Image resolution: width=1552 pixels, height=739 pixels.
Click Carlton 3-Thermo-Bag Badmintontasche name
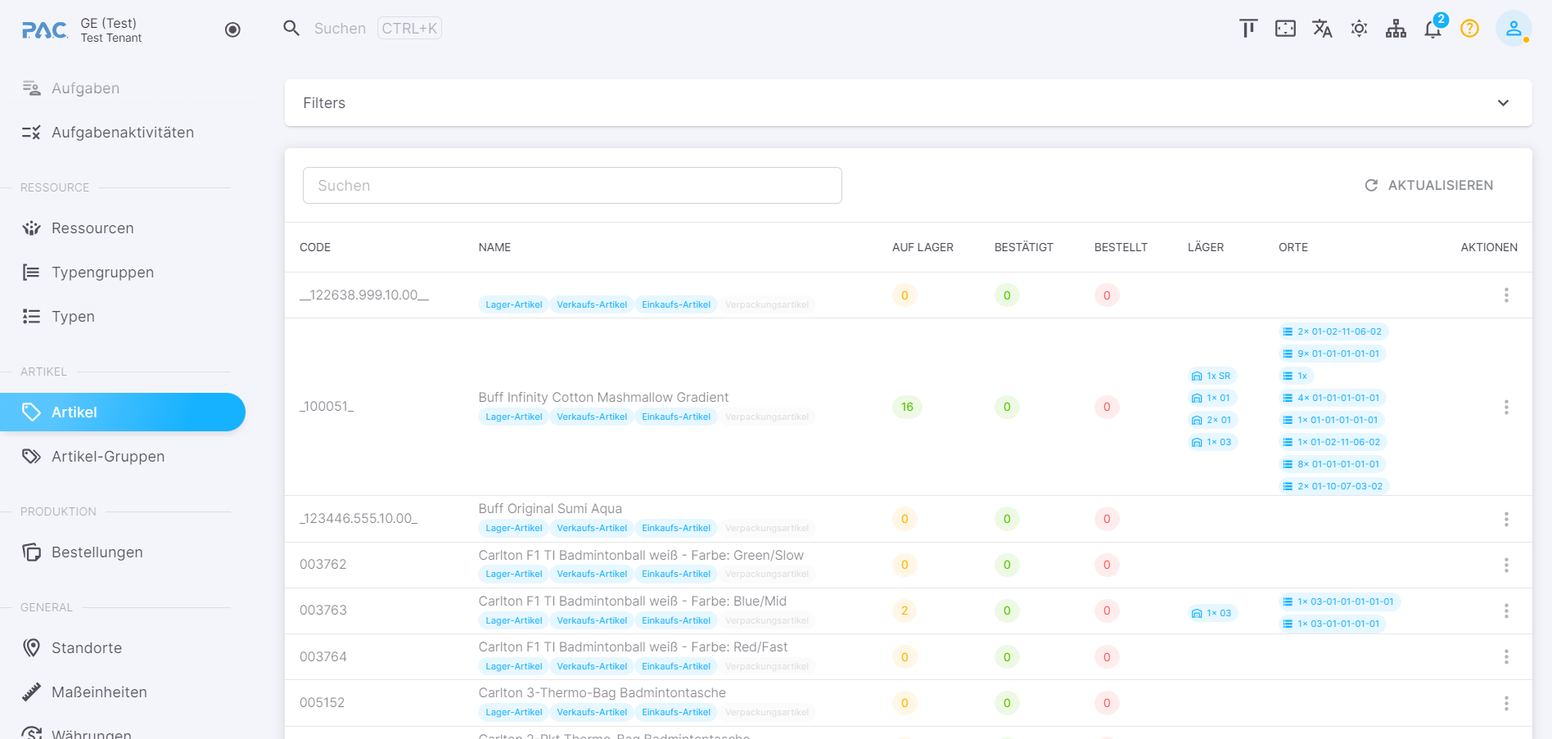tap(602, 693)
